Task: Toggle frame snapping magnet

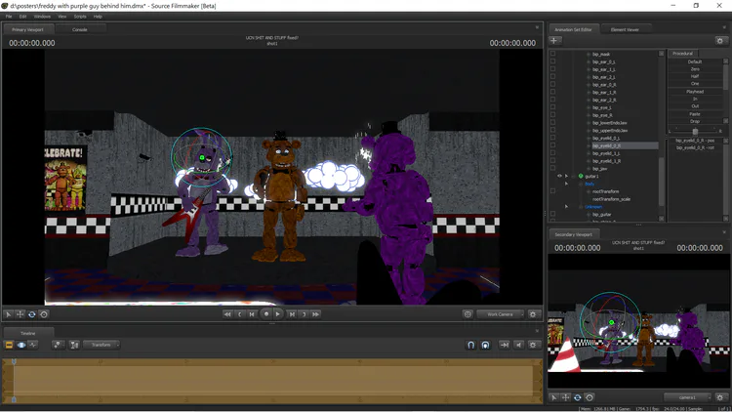Action: coord(485,345)
